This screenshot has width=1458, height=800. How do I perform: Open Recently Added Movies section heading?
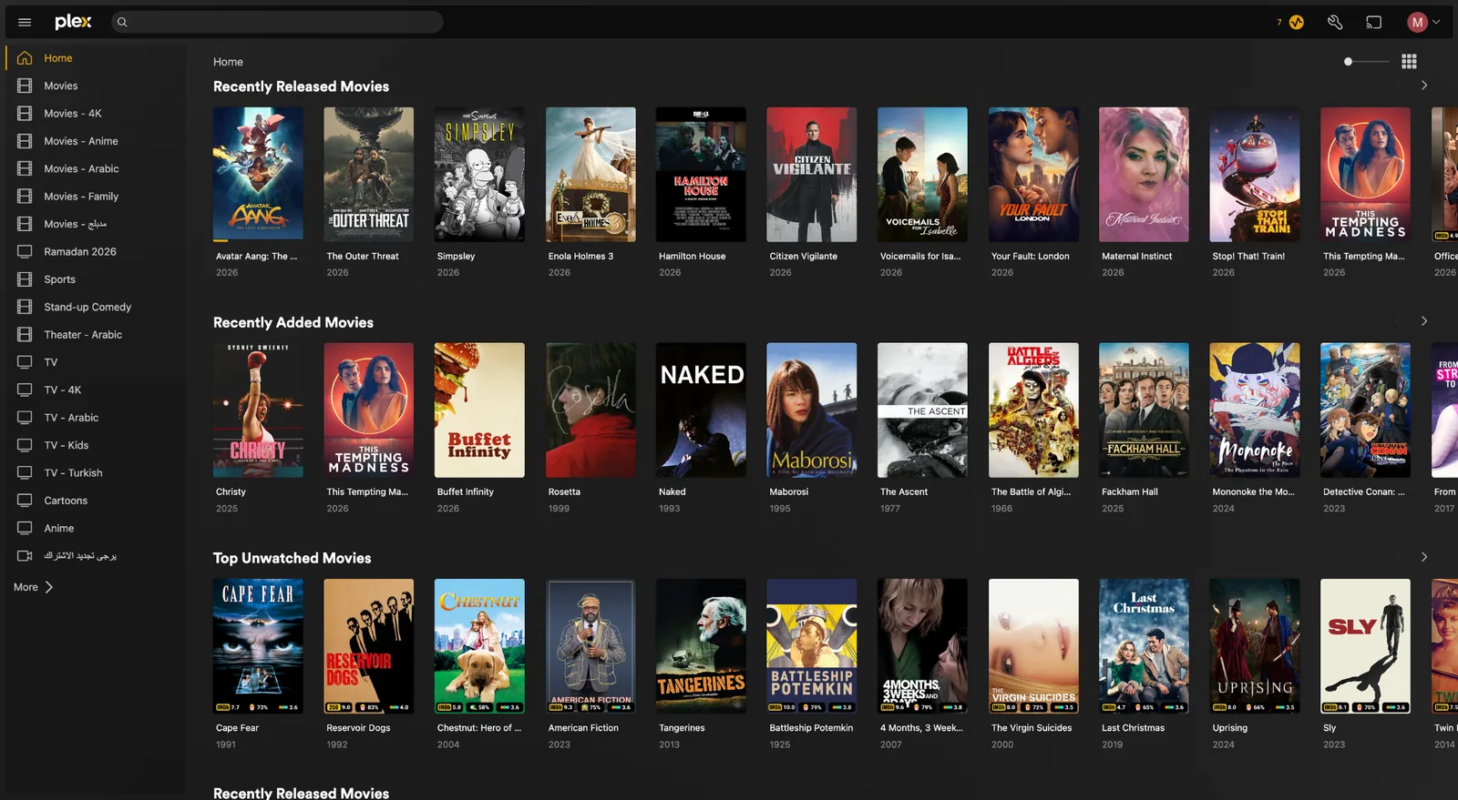pos(293,322)
